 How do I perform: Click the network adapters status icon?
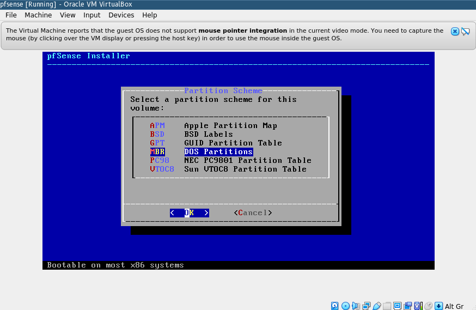(366, 306)
